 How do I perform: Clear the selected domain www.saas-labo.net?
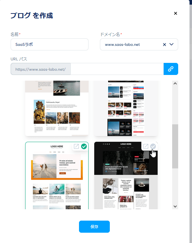(x=164, y=45)
